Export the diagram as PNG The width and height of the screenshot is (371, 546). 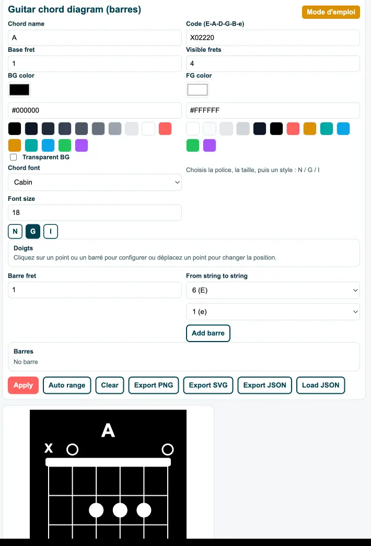click(x=153, y=385)
